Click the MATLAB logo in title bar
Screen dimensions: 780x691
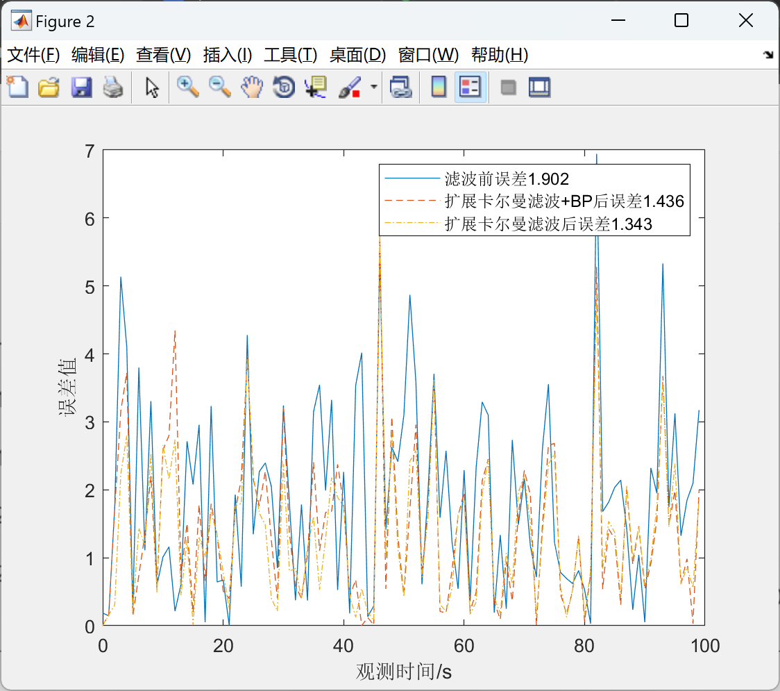tap(21, 20)
